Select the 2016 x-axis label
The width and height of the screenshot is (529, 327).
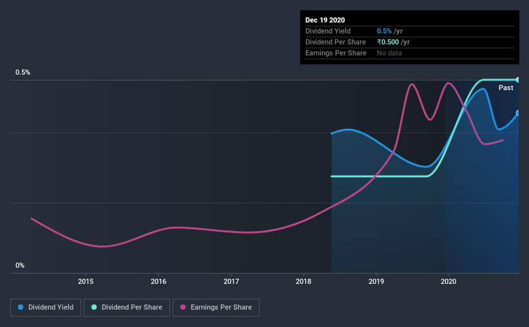(159, 281)
